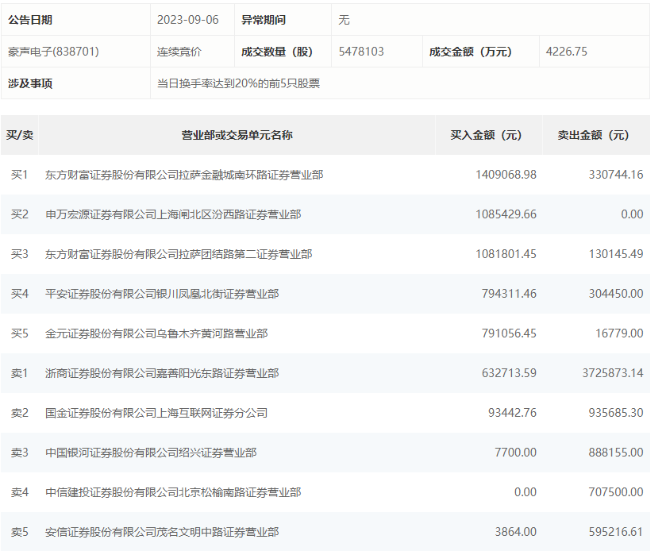Click the announcement date 2023-09-06

[188, 20]
